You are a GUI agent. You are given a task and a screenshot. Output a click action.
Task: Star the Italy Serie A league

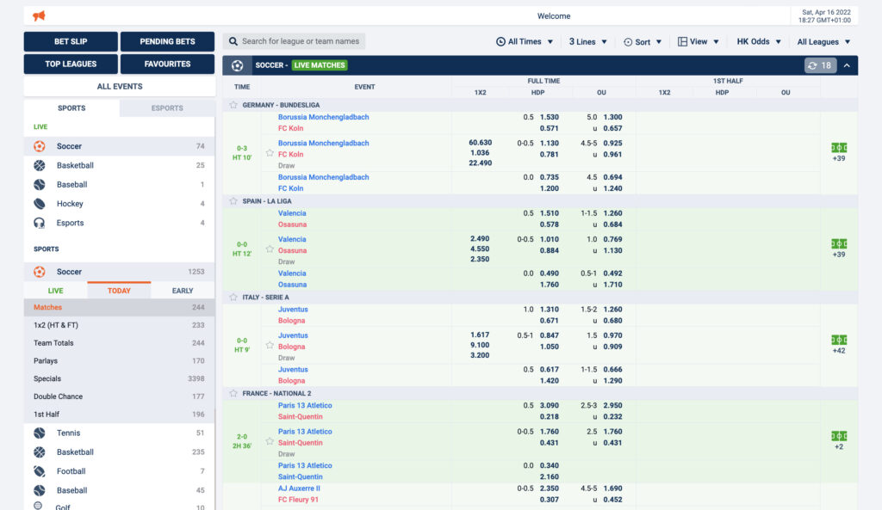233,297
